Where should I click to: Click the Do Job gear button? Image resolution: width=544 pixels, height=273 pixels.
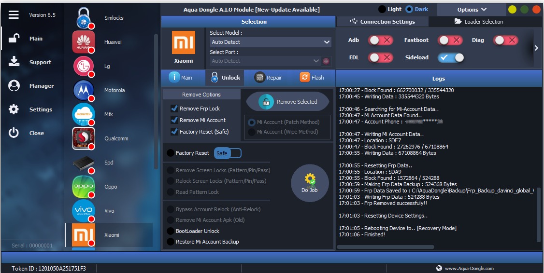pos(310,183)
